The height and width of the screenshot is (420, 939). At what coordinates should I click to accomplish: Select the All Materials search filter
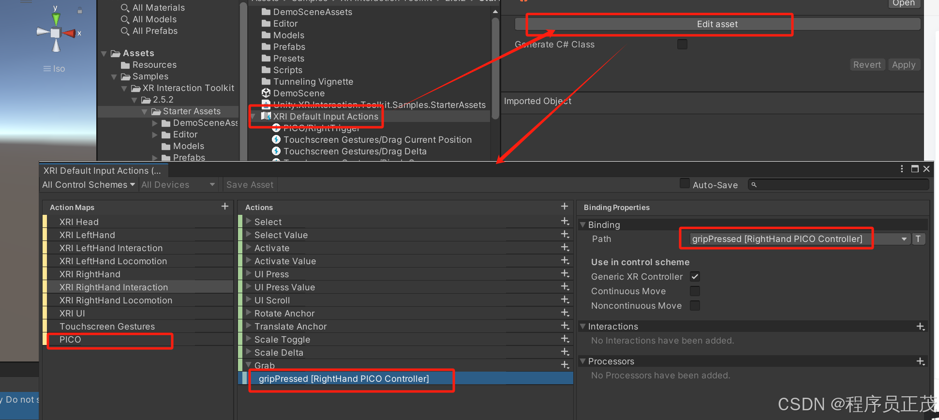(153, 8)
